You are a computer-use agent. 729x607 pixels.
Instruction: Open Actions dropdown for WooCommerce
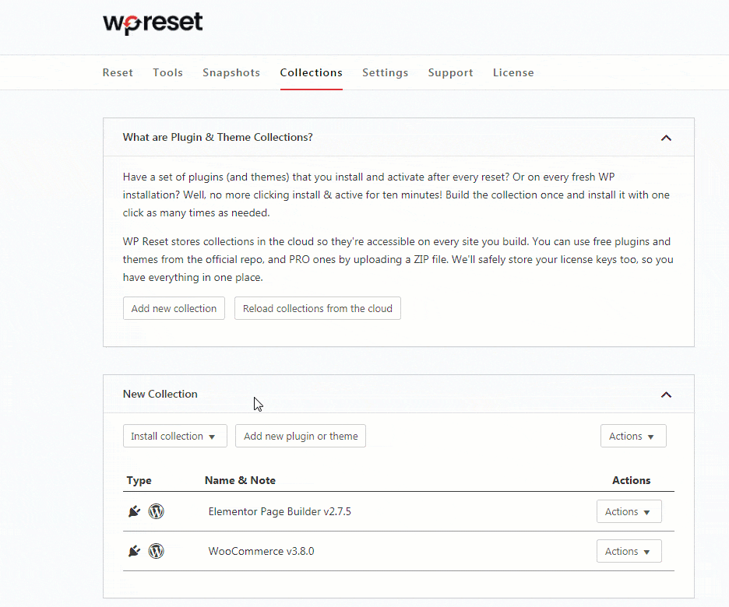pos(629,551)
